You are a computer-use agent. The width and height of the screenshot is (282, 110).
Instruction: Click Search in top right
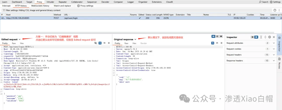[x=263, y=2]
